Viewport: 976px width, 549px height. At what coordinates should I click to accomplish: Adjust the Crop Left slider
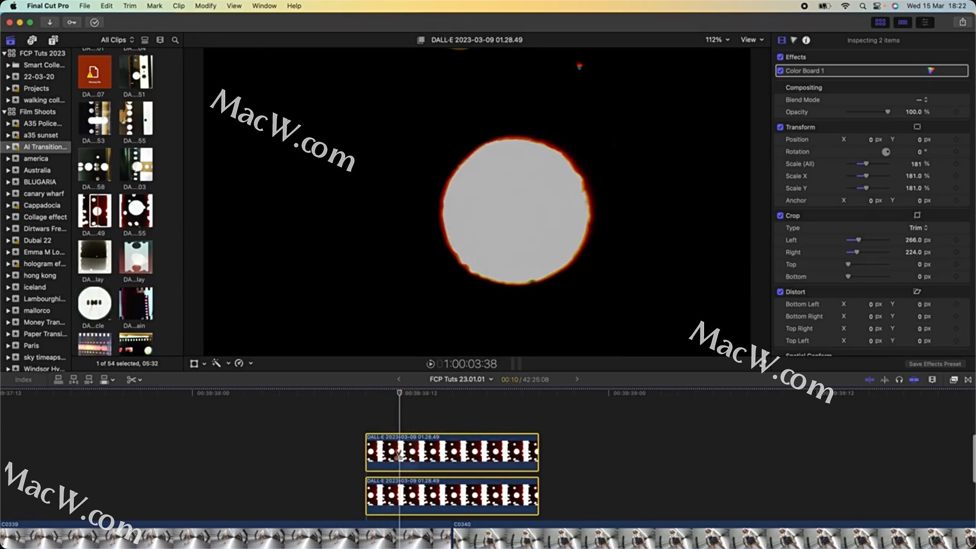868,240
